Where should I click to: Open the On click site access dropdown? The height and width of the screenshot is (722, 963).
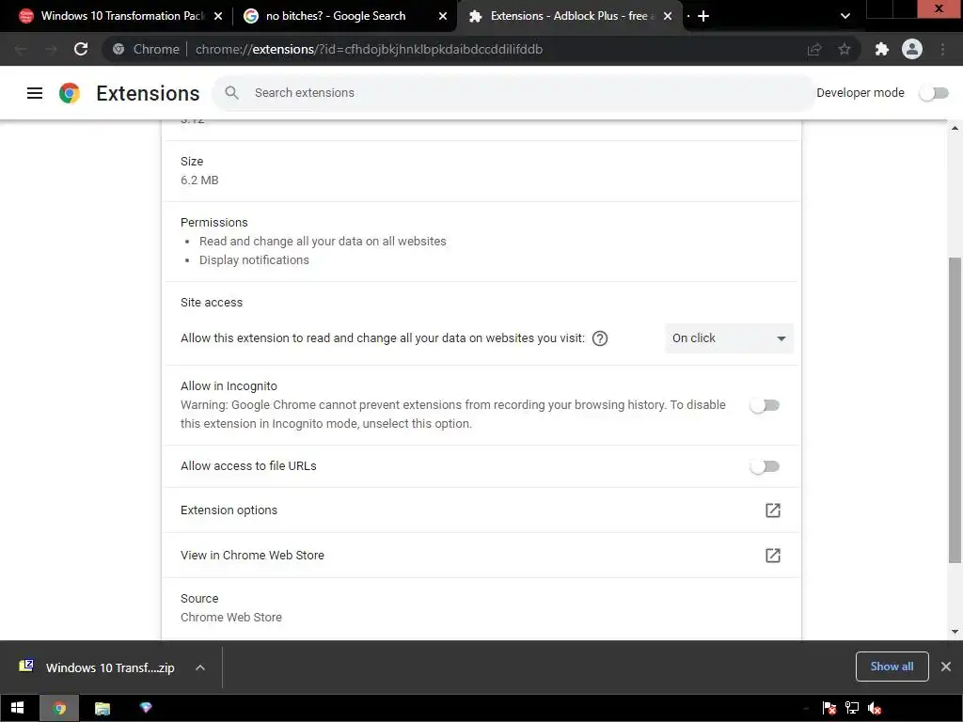click(729, 338)
